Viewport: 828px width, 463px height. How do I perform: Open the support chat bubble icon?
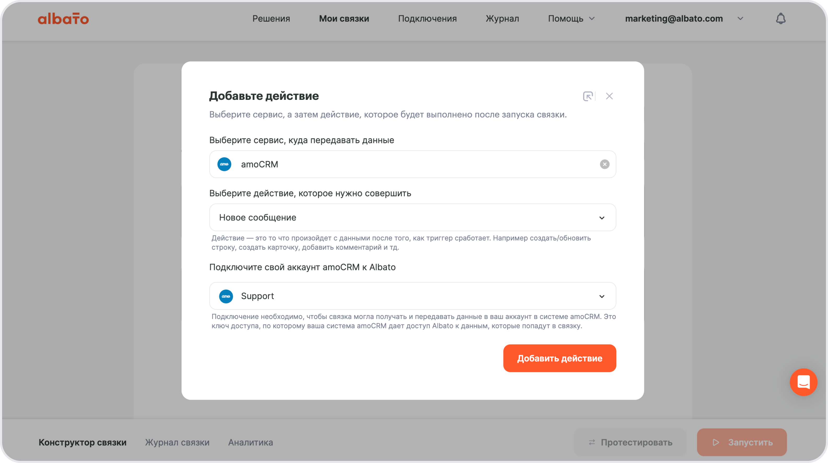pyautogui.click(x=804, y=382)
